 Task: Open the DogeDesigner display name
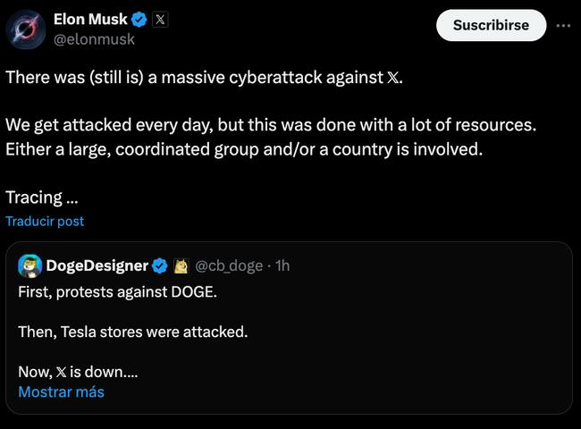coord(97,265)
